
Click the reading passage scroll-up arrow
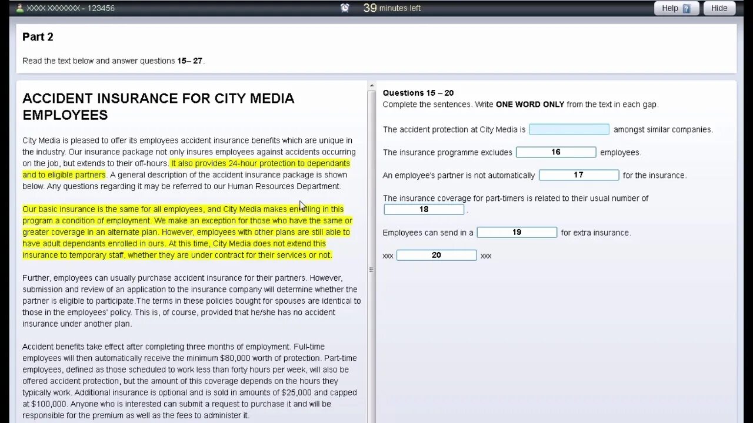tap(371, 86)
